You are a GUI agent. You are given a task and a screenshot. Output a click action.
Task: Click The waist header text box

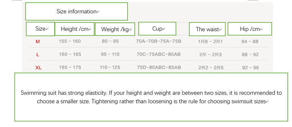click(207, 29)
